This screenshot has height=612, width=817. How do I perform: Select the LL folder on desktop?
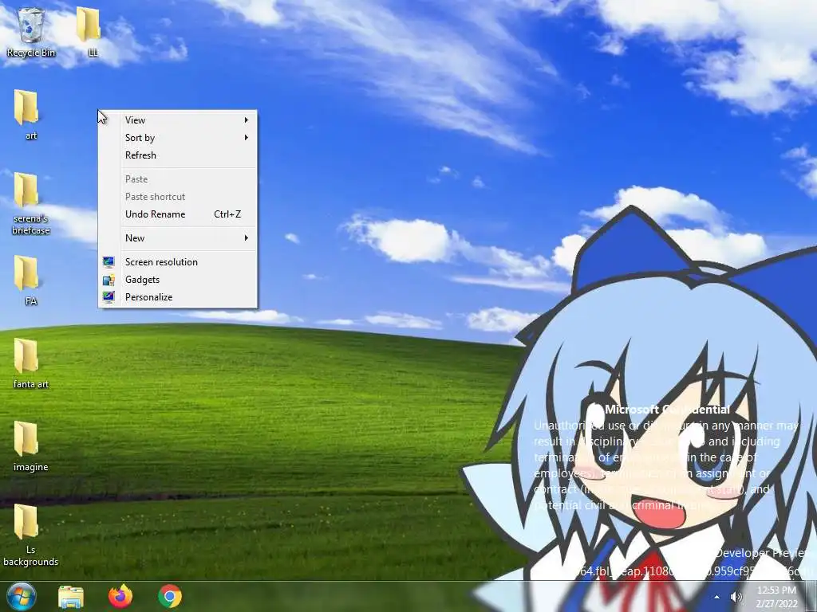89,32
